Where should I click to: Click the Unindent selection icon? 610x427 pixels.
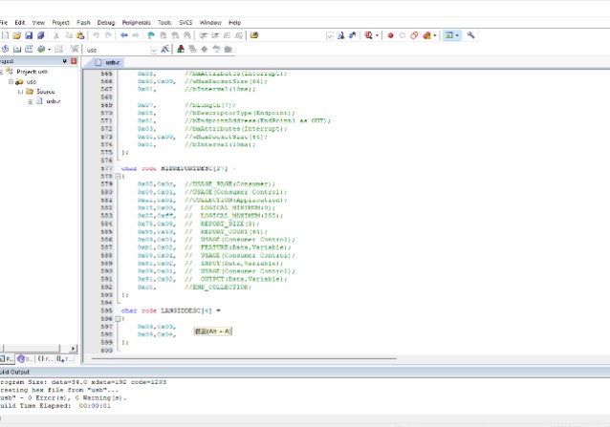(x=215, y=35)
